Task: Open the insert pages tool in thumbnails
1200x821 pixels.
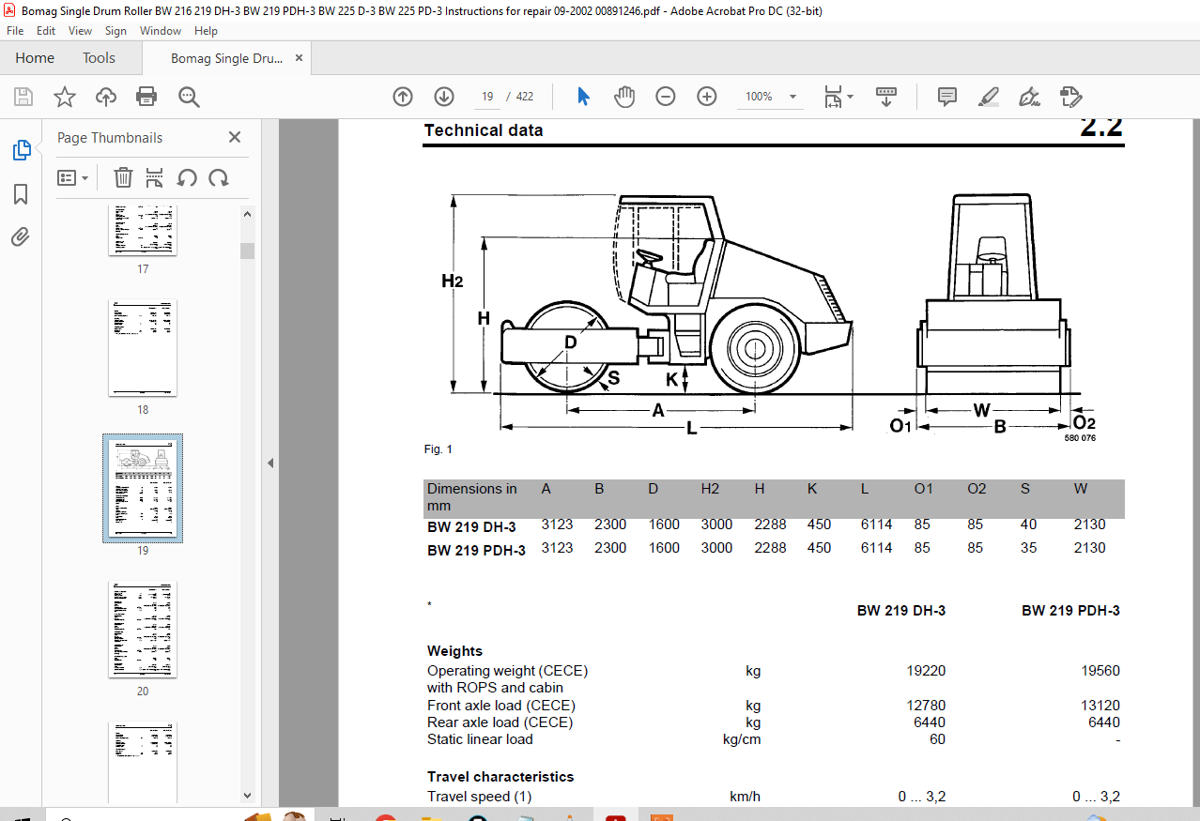Action: tap(155, 177)
